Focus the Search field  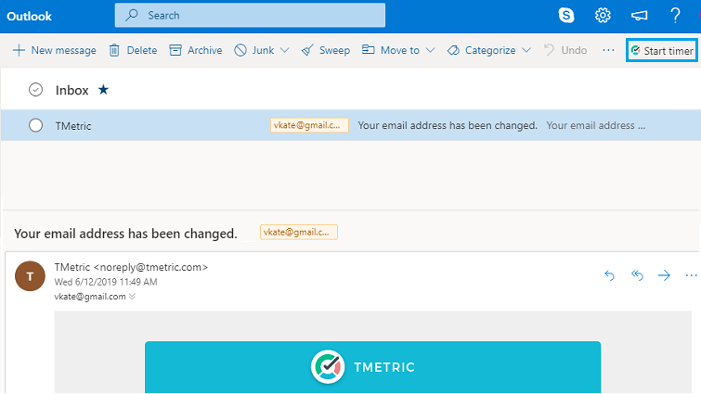point(250,15)
